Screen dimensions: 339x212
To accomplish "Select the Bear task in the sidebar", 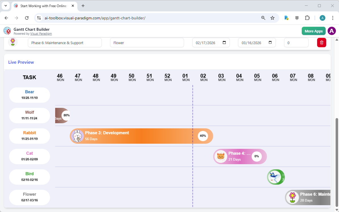I will pyautogui.click(x=29, y=95).
